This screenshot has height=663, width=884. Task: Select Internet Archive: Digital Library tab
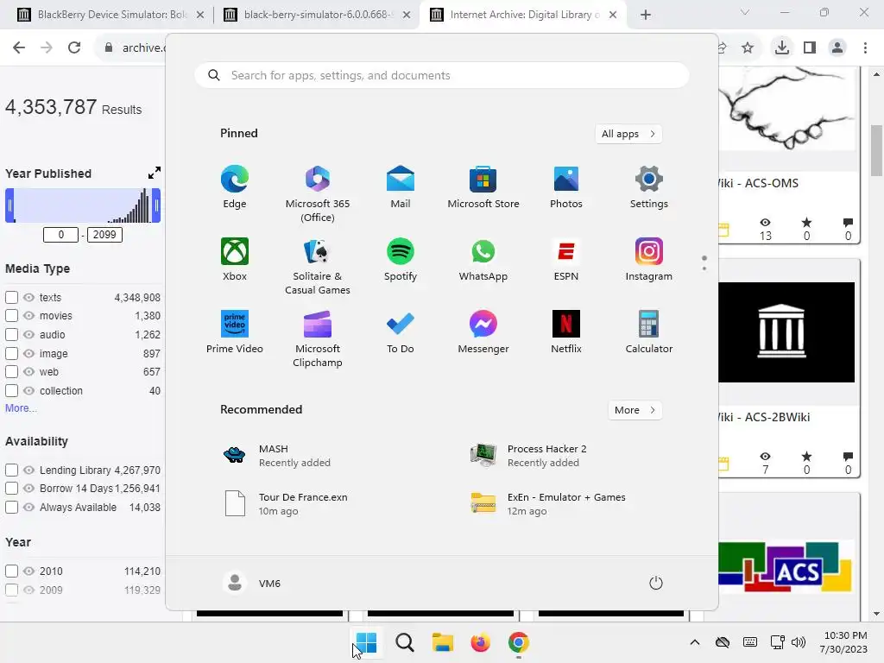coord(523,15)
